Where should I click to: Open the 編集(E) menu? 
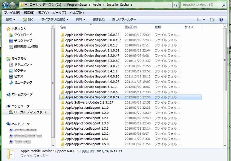pyautogui.click(x=29, y=13)
